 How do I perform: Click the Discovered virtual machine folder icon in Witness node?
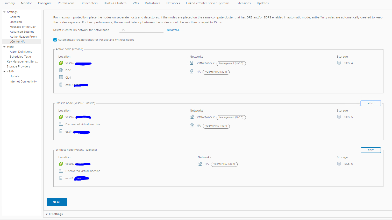61,171
